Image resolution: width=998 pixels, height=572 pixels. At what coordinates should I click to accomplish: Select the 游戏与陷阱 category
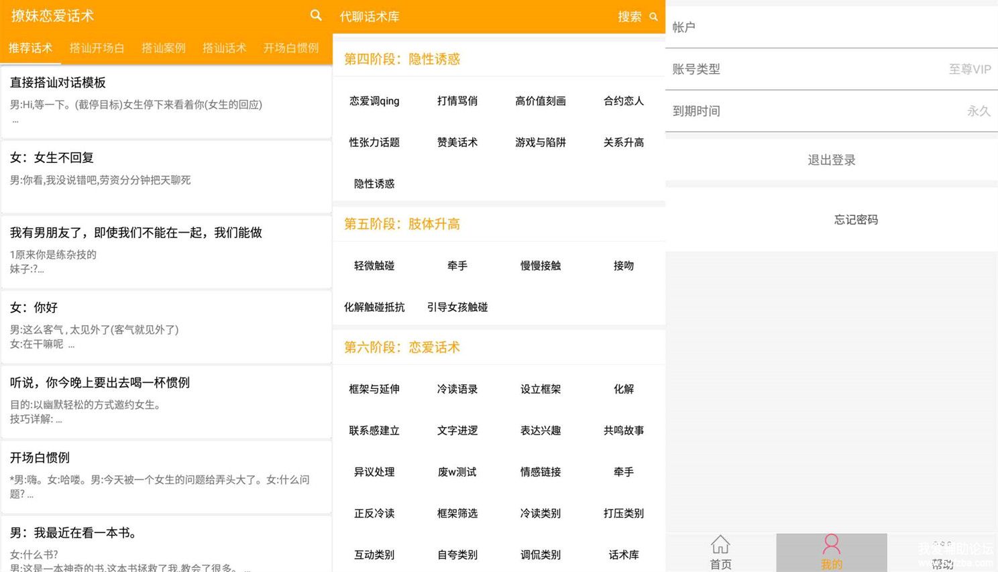tap(541, 142)
